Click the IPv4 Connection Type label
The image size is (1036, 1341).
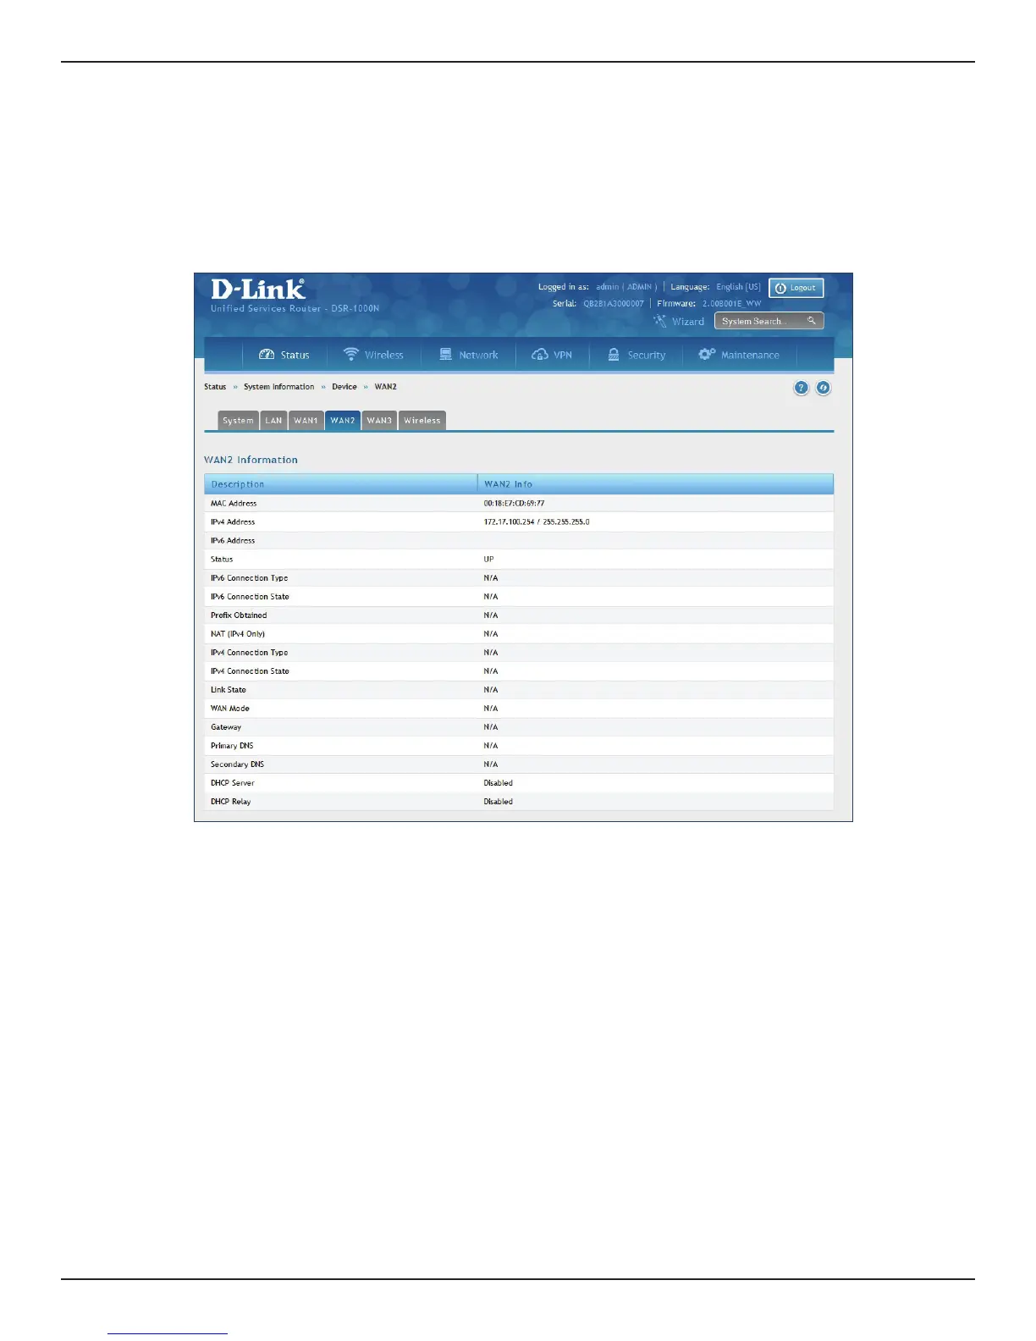click(x=250, y=653)
